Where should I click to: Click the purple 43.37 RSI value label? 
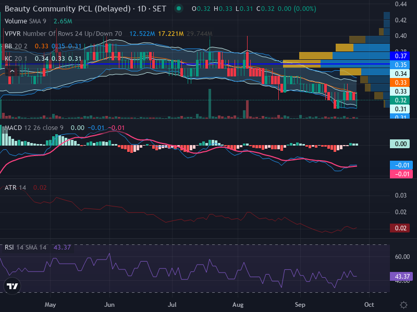click(x=401, y=277)
